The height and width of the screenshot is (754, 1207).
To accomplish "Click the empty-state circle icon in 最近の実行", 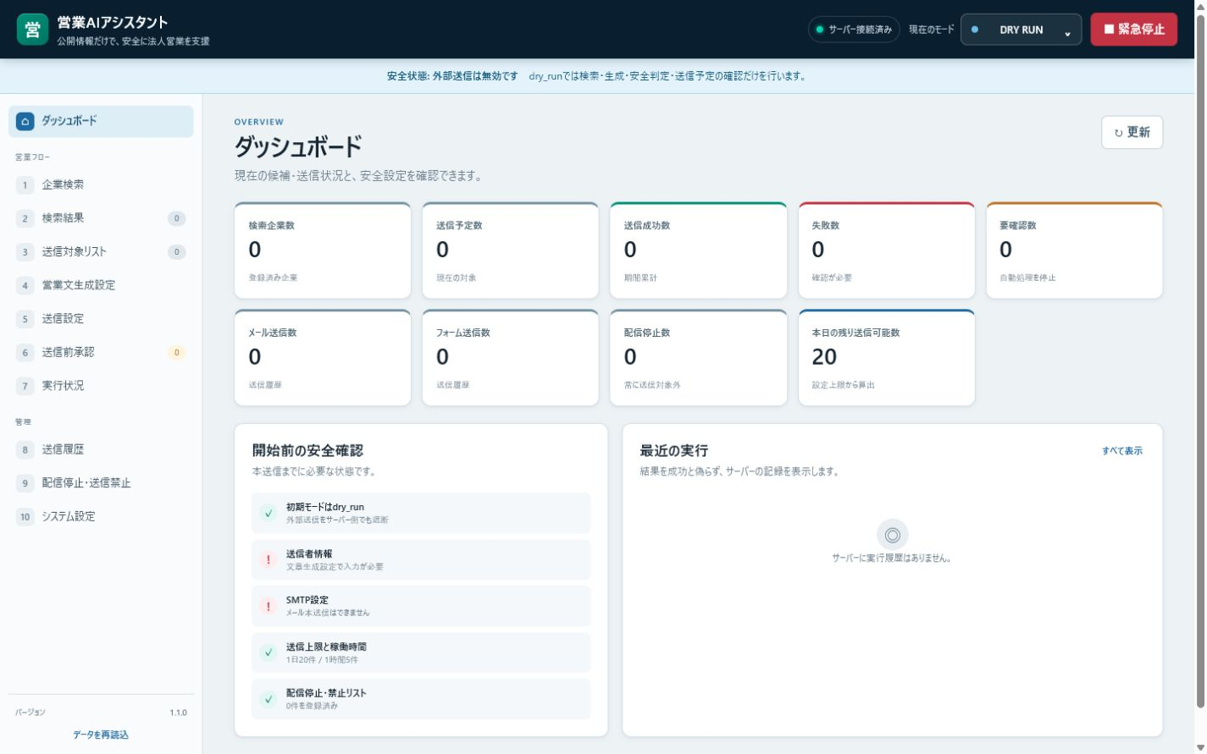I will (x=892, y=535).
